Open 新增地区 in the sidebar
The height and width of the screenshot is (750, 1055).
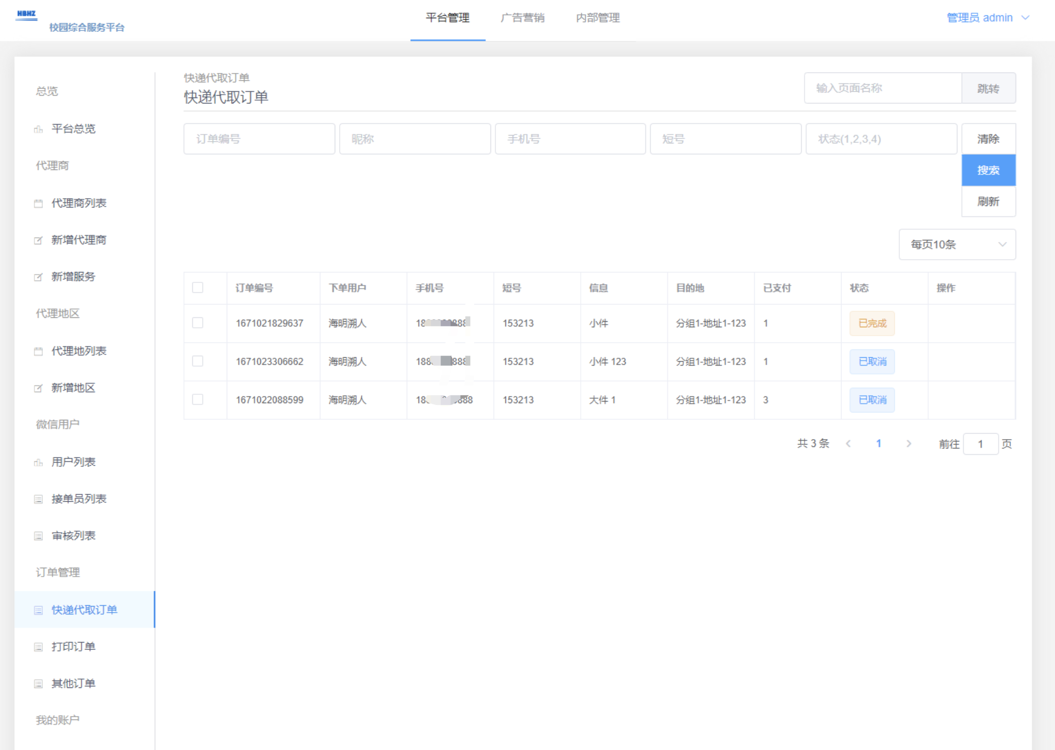point(85,388)
